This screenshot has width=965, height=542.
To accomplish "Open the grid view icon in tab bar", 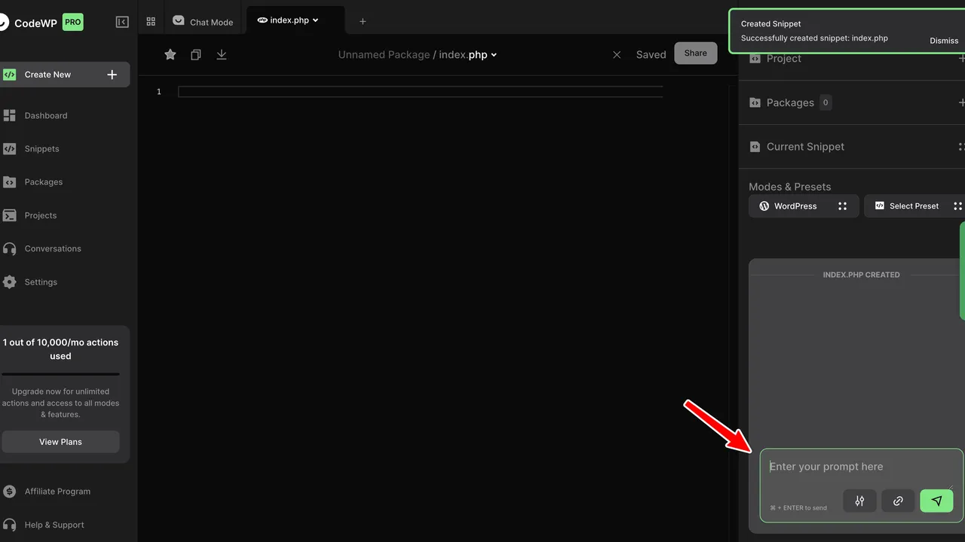I will pyautogui.click(x=151, y=22).
